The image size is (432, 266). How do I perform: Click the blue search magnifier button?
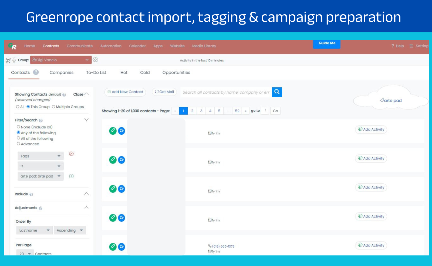pyautogui.click(x=277, y=92)
